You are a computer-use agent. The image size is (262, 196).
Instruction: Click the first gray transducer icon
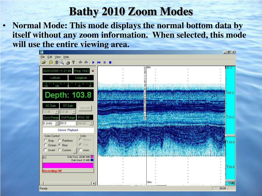point(81,63)
